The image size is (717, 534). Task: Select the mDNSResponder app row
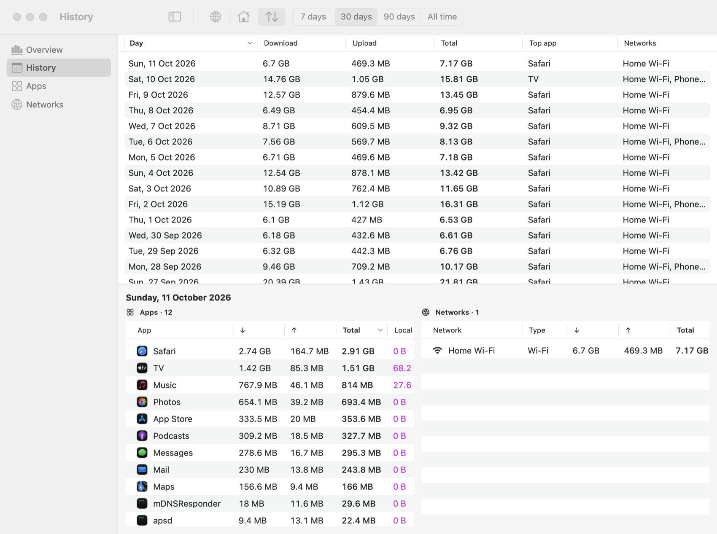pyautogui.click(x=270, y=504)
